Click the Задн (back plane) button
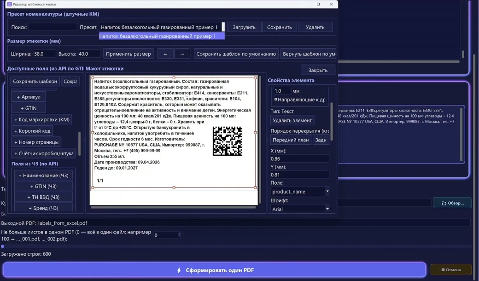Screen dimensions: 479x281 (321, 140)
